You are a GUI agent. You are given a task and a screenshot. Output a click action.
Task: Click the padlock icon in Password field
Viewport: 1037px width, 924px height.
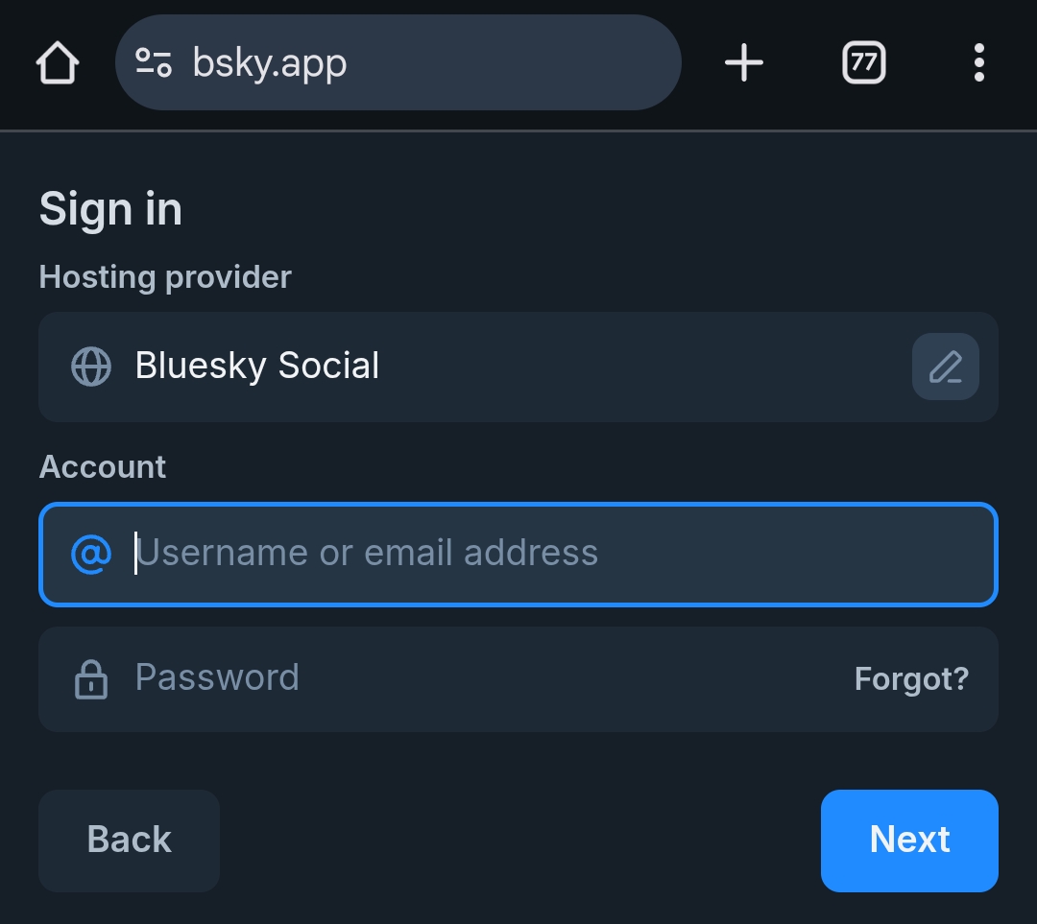coord(91,678)
